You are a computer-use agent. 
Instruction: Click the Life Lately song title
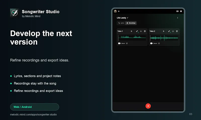click(x=121, y=18)
